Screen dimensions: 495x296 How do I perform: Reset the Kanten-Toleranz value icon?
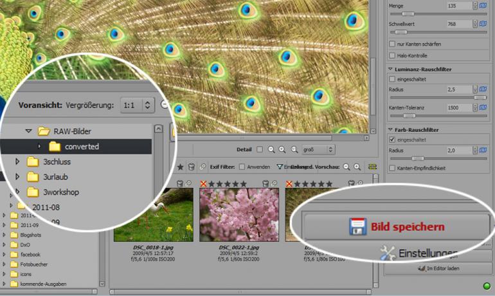tap(483, 107)
